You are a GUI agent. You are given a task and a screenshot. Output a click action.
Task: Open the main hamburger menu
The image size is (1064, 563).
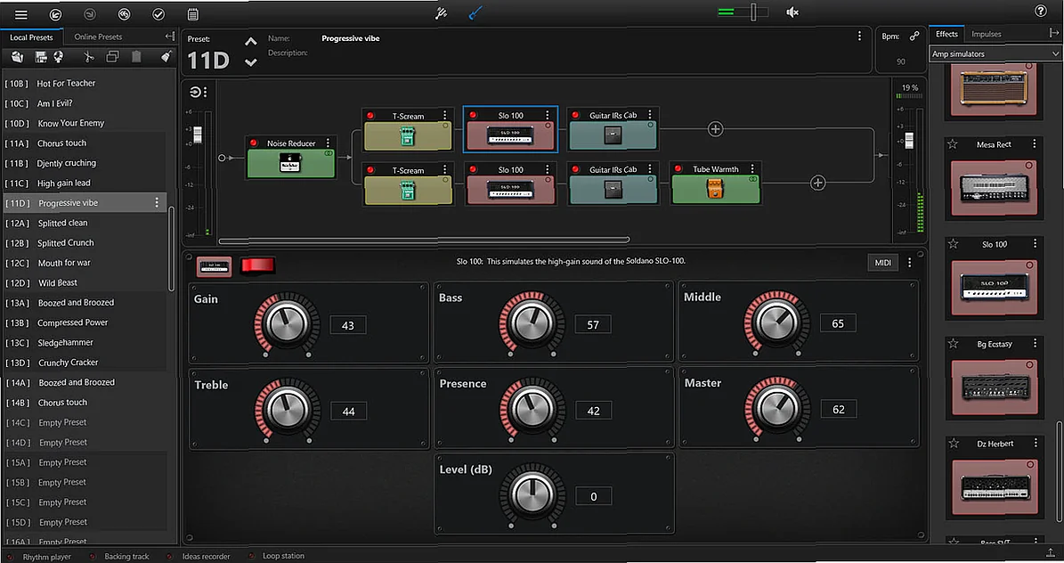pyautogui.click(x=21, y=14)
